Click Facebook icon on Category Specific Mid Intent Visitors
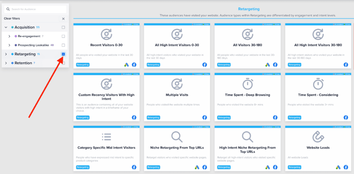 tap(134, 167)
